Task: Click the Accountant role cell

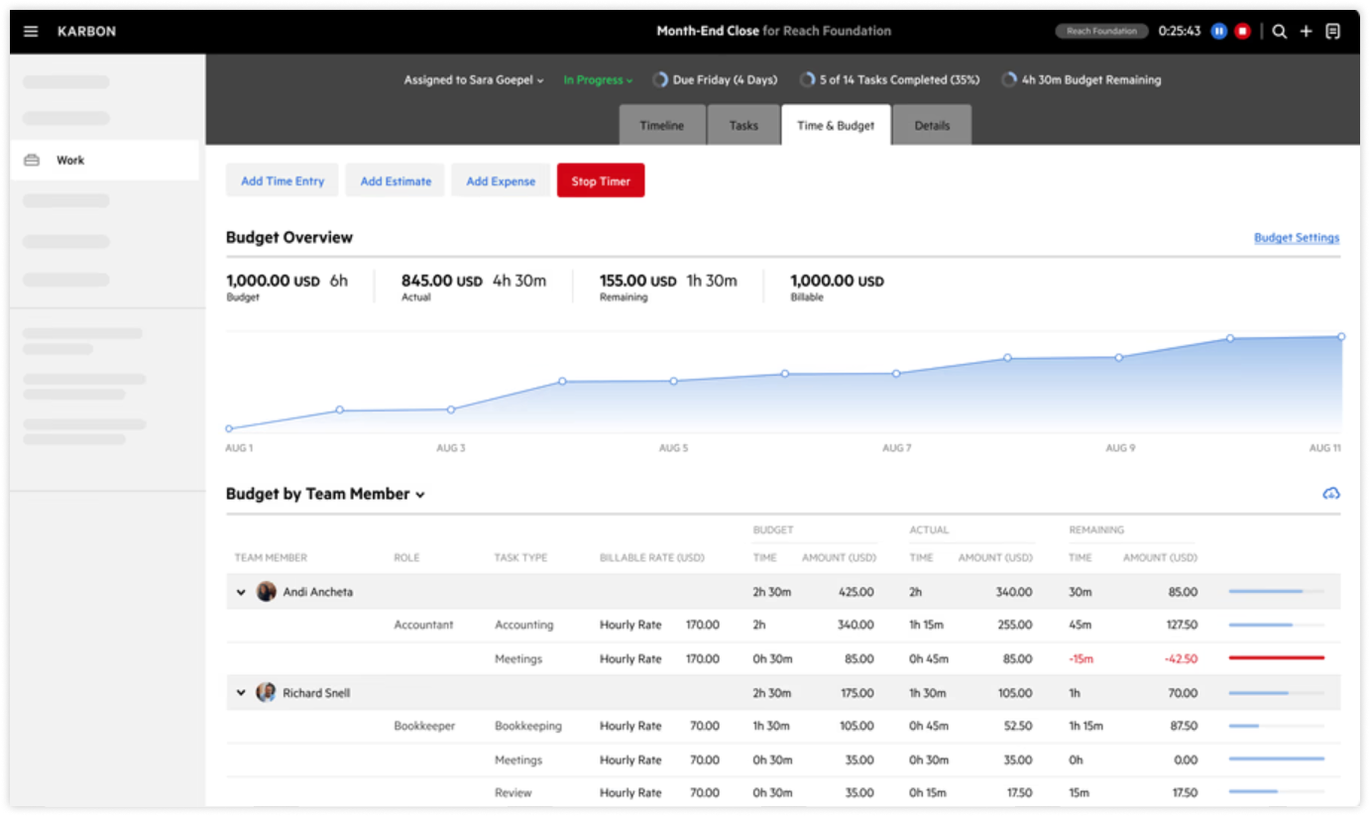Action: pos(423,626)
